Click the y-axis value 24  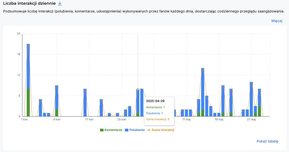pos(18,34)
